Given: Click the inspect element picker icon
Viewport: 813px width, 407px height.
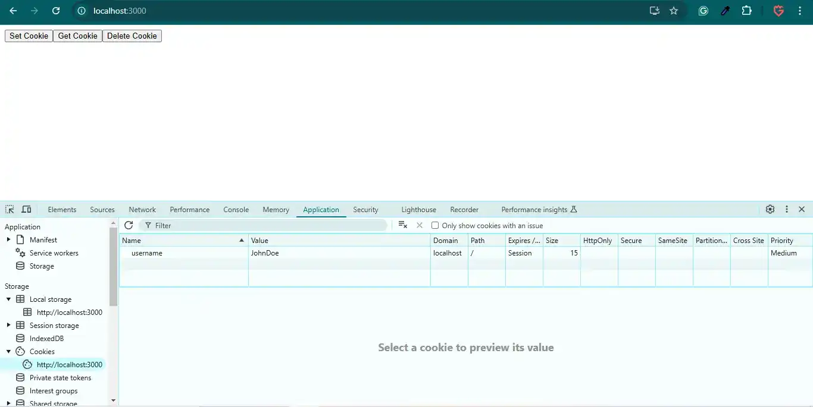Looking at the screenshot, I should tap(10, 210).
